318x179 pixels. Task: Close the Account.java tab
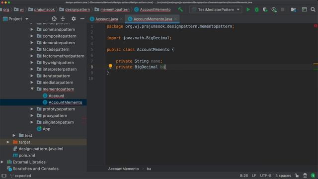(121, 19)
